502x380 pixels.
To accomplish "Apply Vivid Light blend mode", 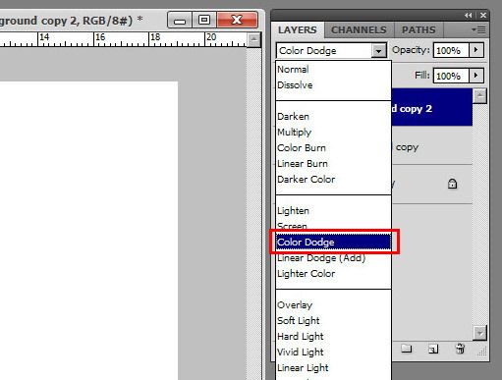I will [x=333, y=353].
